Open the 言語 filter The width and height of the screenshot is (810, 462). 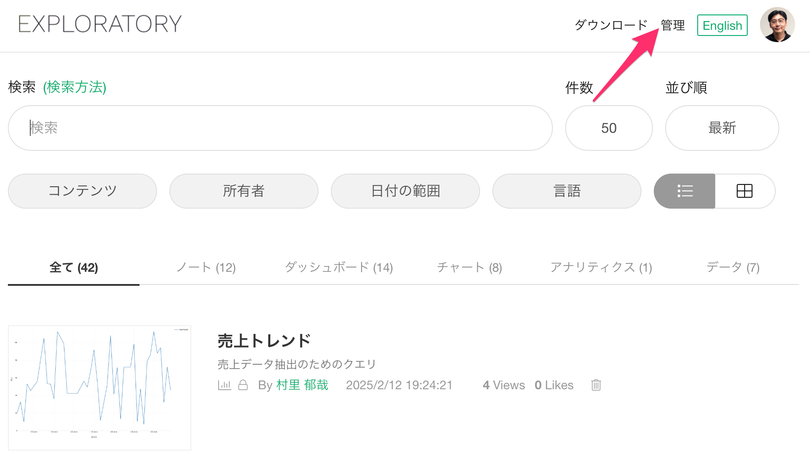(x=567, y=191)
